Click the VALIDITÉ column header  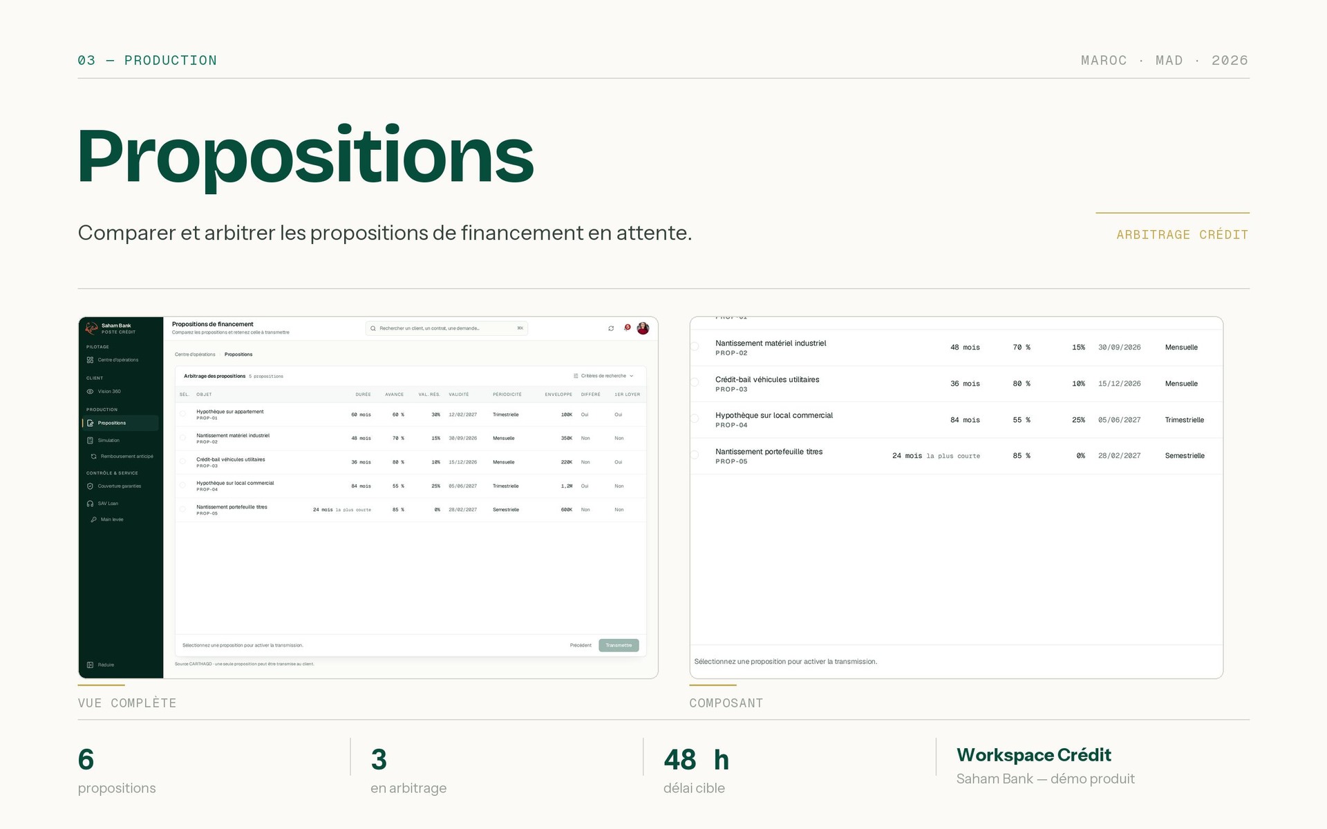point(459,394)
